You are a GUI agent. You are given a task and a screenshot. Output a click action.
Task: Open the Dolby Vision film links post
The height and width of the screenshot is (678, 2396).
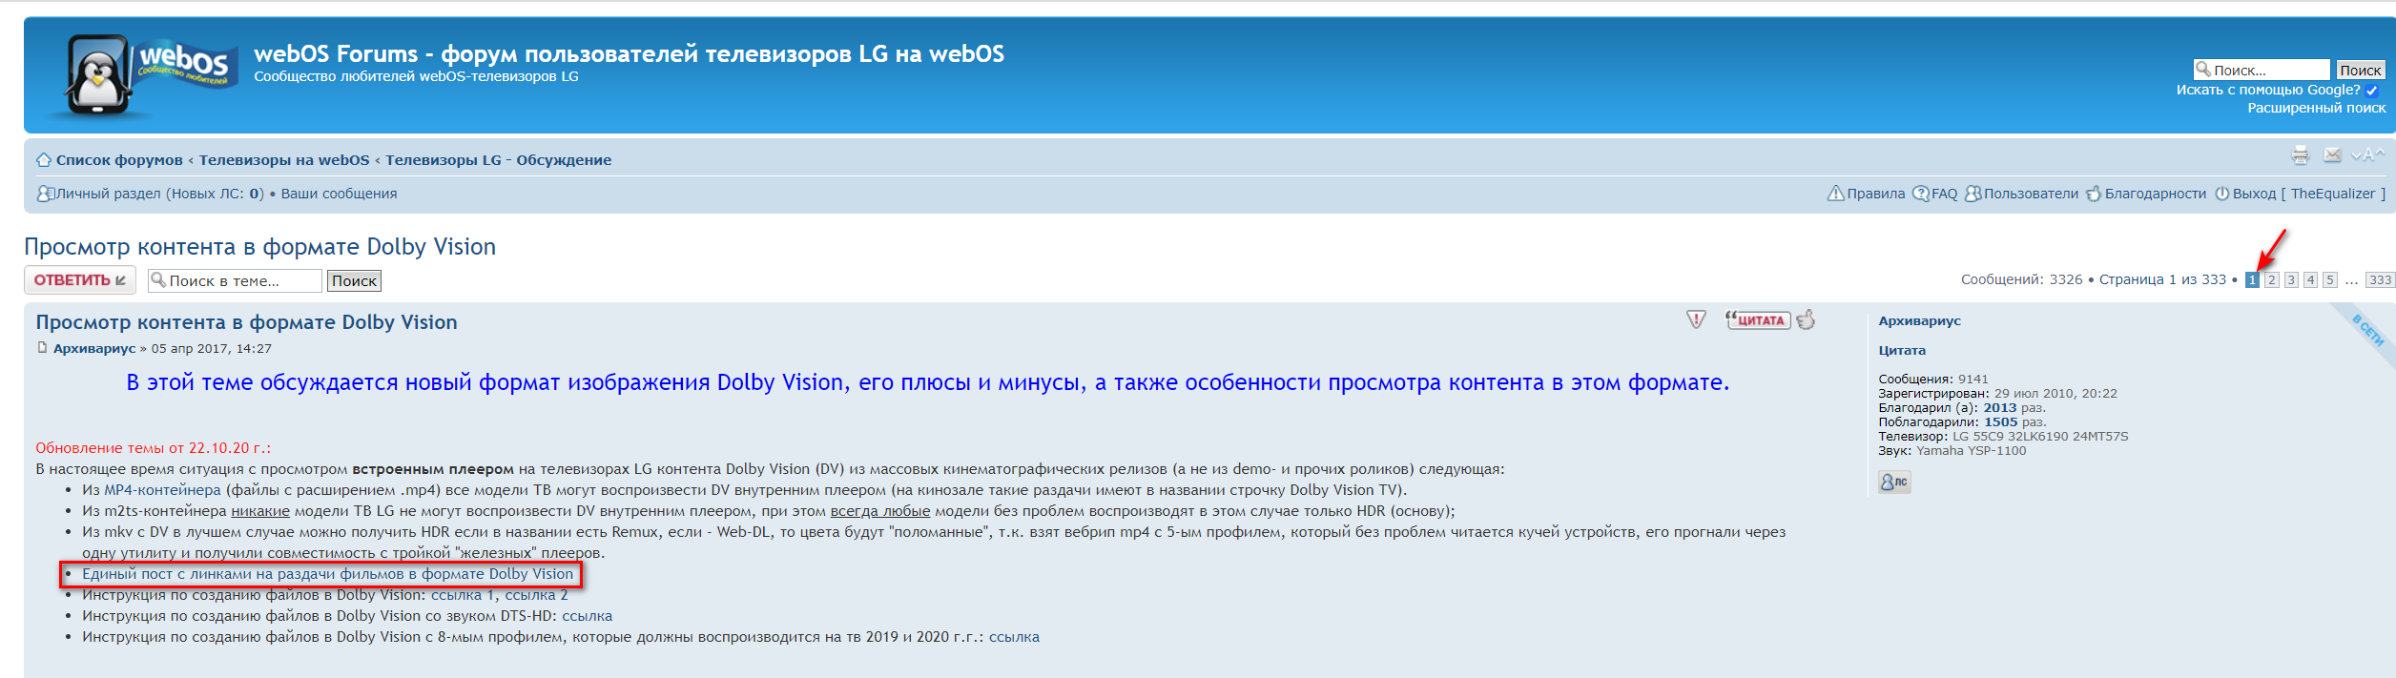327,574
